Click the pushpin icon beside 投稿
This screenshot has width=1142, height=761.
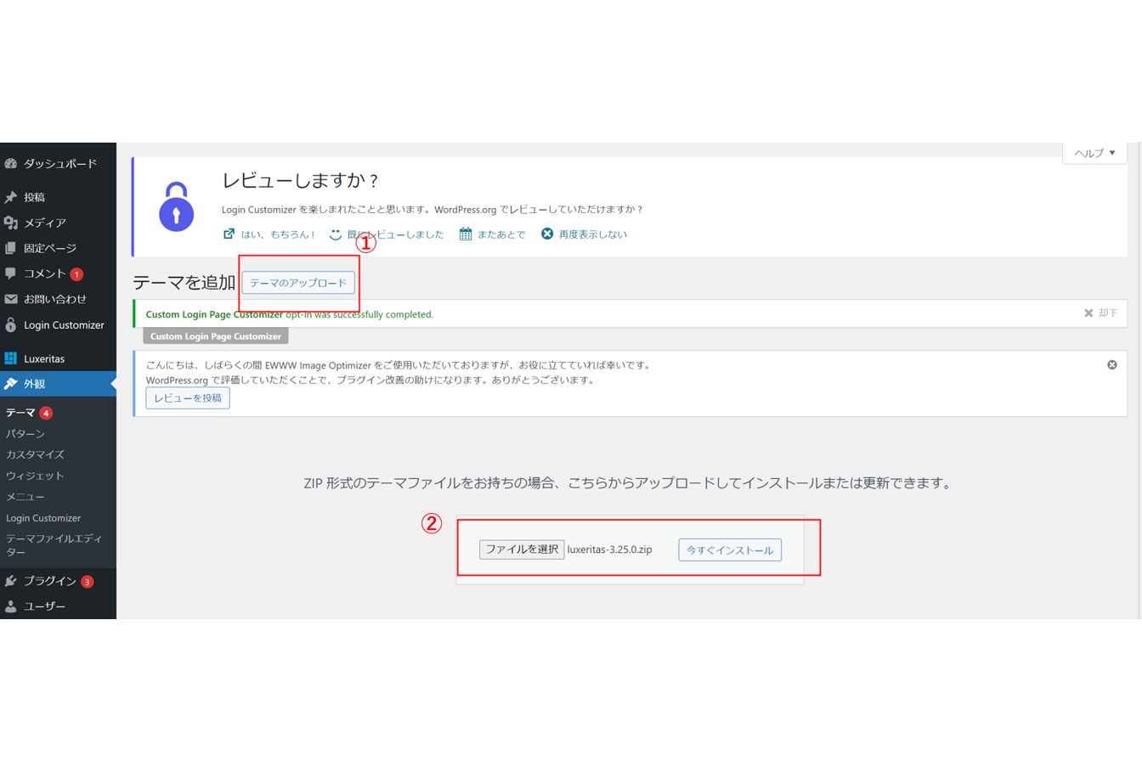[x=11, y=197]
